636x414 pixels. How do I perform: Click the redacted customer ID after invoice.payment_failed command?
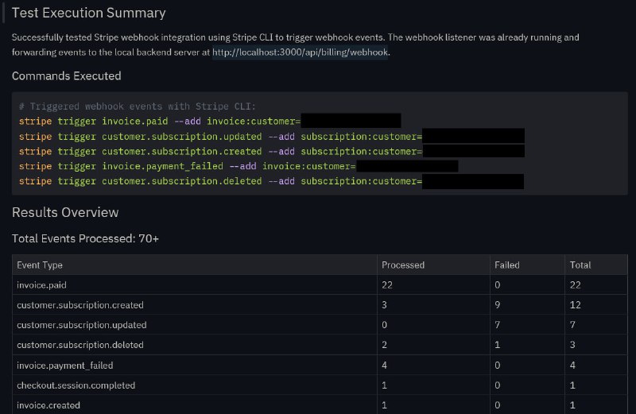[x=407, y=166]
